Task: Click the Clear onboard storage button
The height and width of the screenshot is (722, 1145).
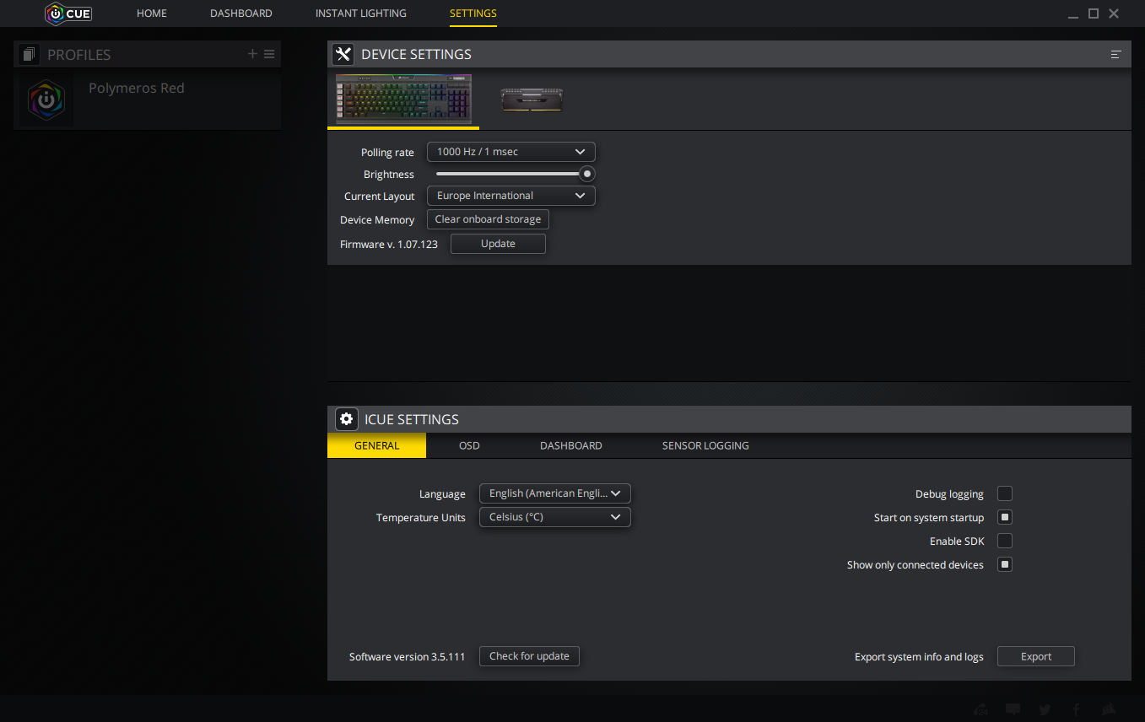Action: (488, 219)
